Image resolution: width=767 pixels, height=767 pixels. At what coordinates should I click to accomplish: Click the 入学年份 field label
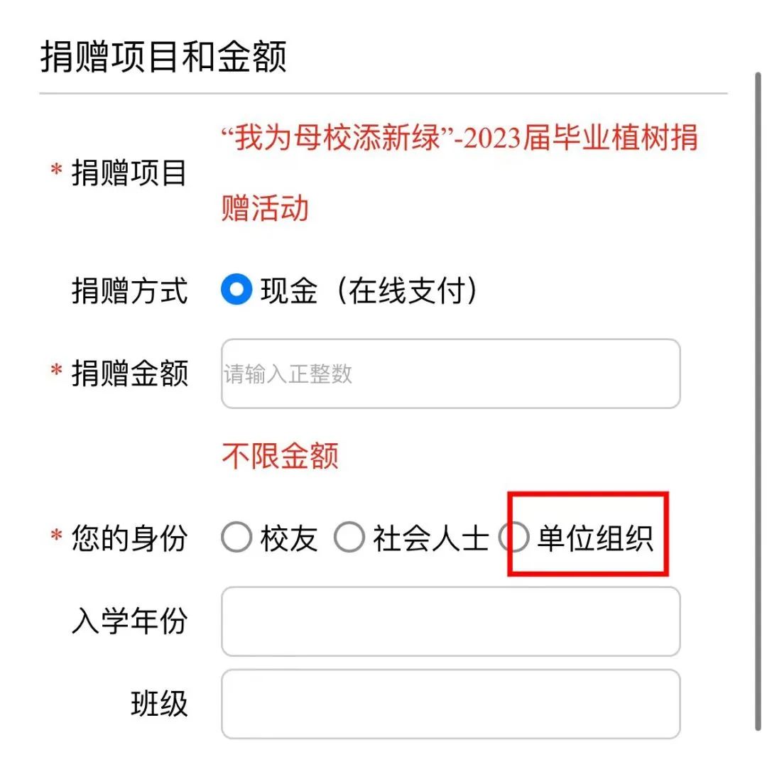coord(129,621)
